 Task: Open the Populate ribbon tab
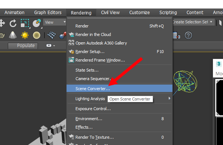pyautogui.click(x=23, y=46)
